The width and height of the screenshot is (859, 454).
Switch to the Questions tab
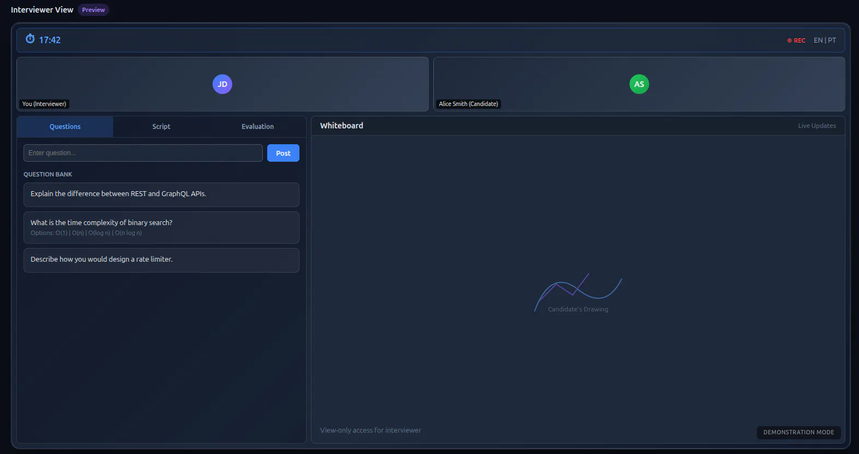(65, 127)
